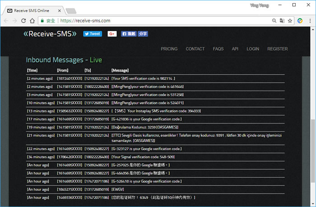The width and height of the screenshot is (316, 207).
Task: Click the colorful extension icon in toolbar
Action: click(300, 21)
